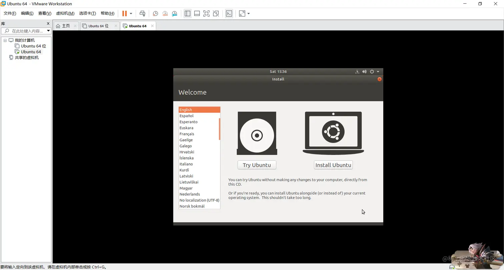Open the 文件(F) menu
Screen dimensions: 504x270
(10, 13)
